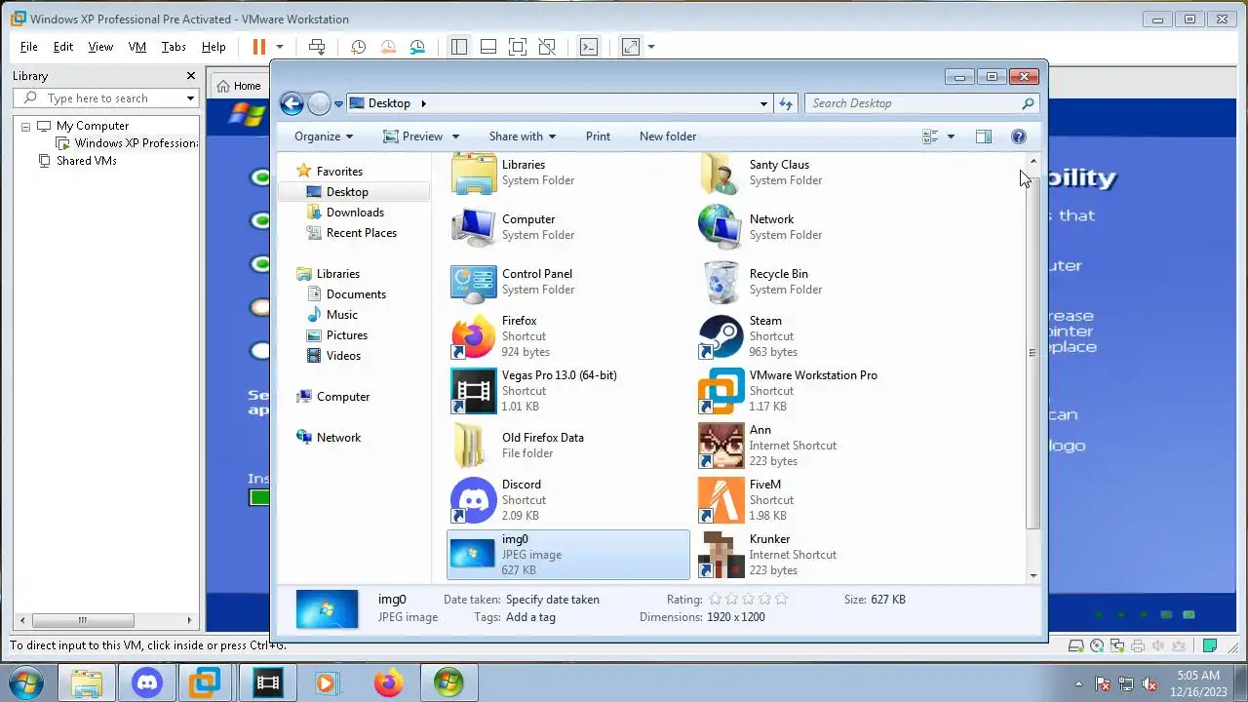Open the stretch display dropdown arrow

tap(651, 47)
